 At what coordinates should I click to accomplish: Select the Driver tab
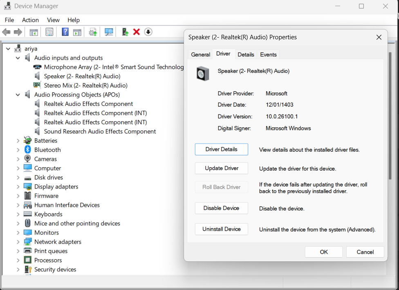pos(223,54)
